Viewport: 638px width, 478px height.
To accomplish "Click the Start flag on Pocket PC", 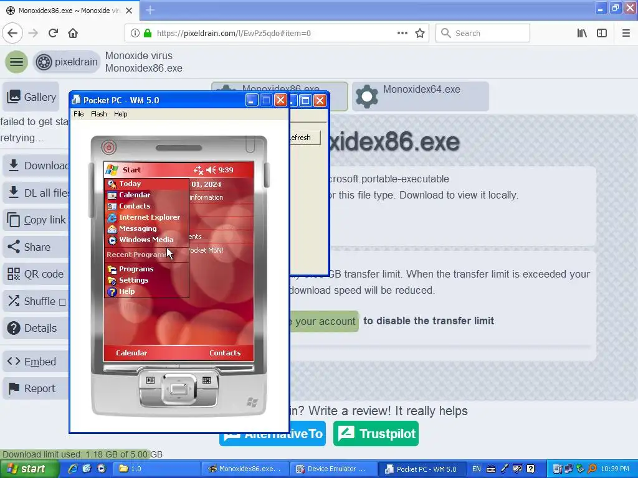I will [112, 170].
